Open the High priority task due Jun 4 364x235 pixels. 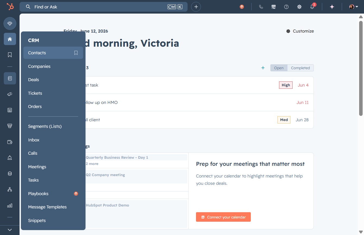pyautogui.click(x=200, y=85)
